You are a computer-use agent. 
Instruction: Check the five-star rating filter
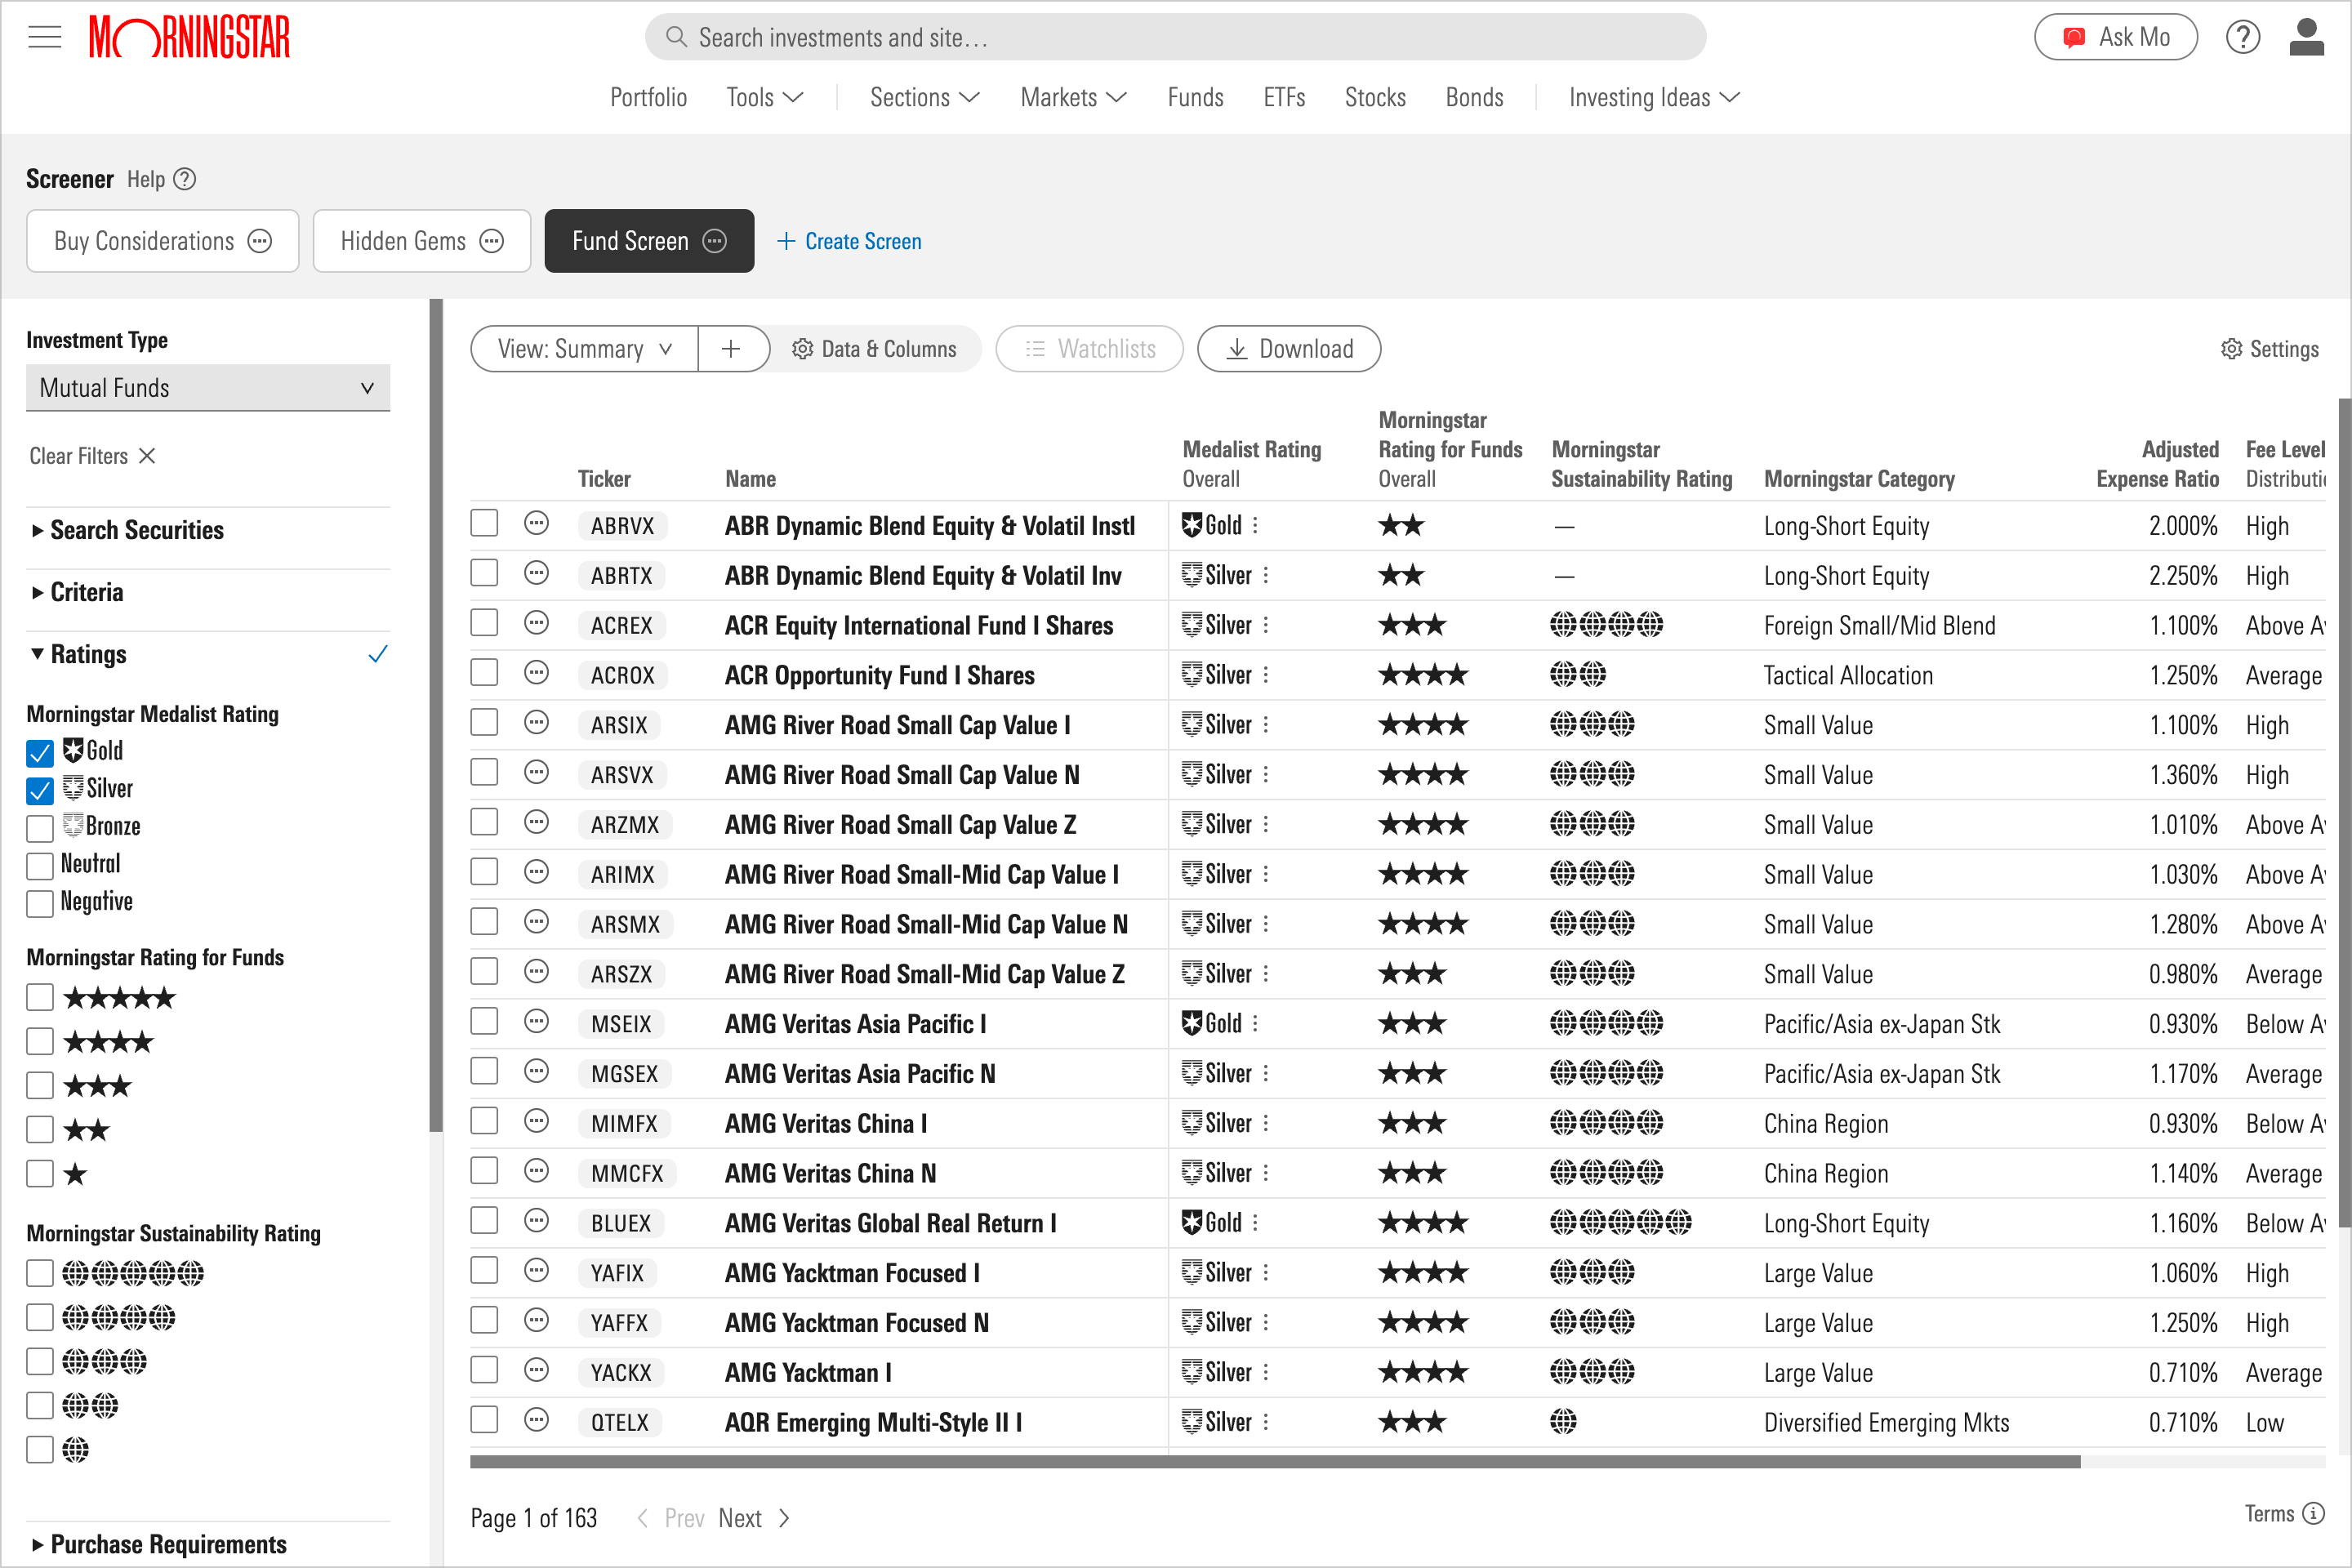(x=39, y=997)
